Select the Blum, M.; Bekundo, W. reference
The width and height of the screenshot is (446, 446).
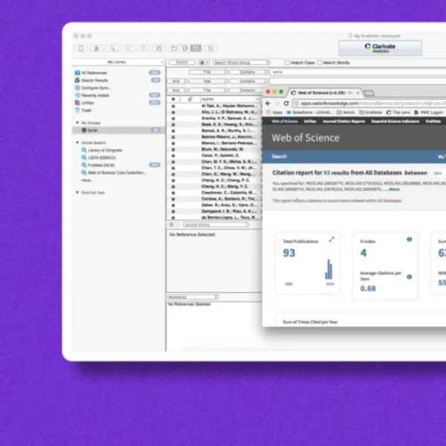tap(213, 149)
